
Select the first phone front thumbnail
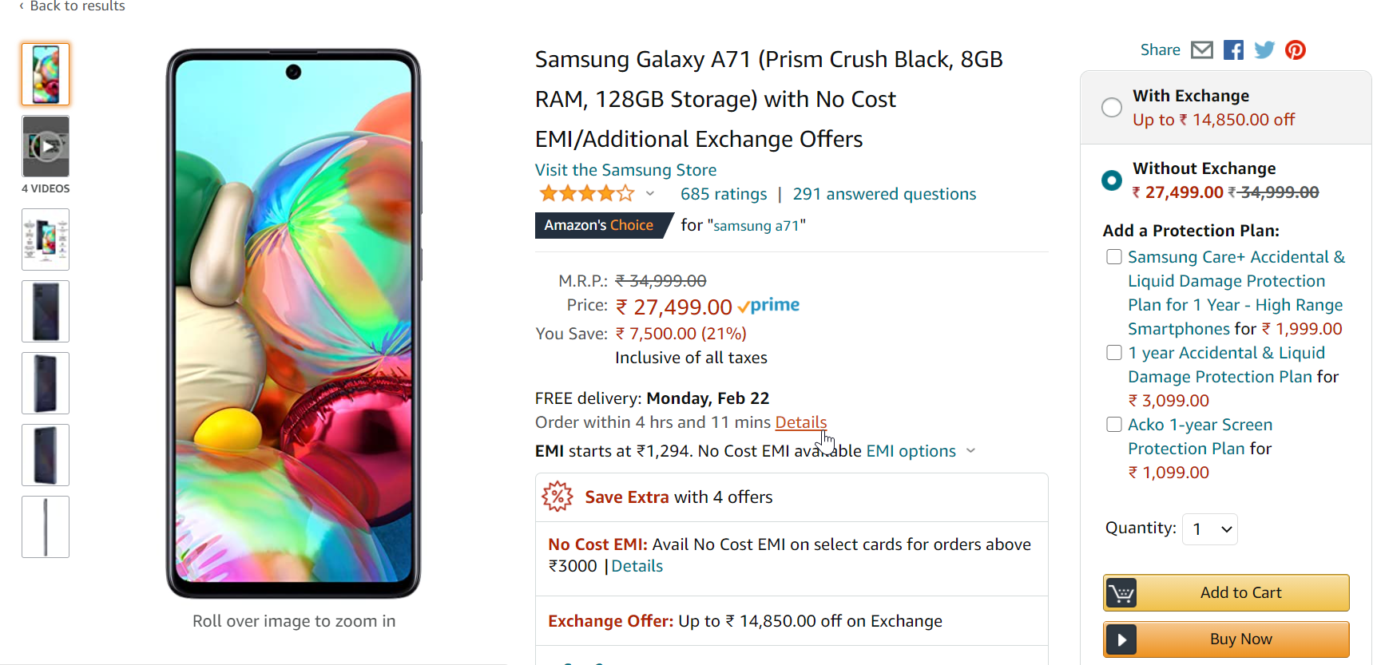pyautogui.click(x=46, y=74)
